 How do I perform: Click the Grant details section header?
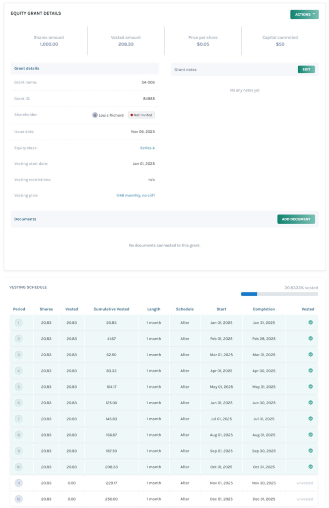[x=84, y=68]
